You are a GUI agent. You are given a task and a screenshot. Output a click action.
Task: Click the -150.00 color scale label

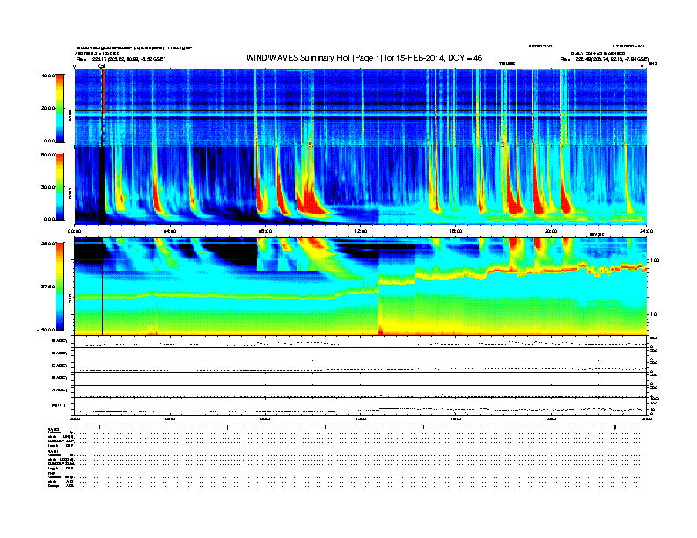coord(46,330)
